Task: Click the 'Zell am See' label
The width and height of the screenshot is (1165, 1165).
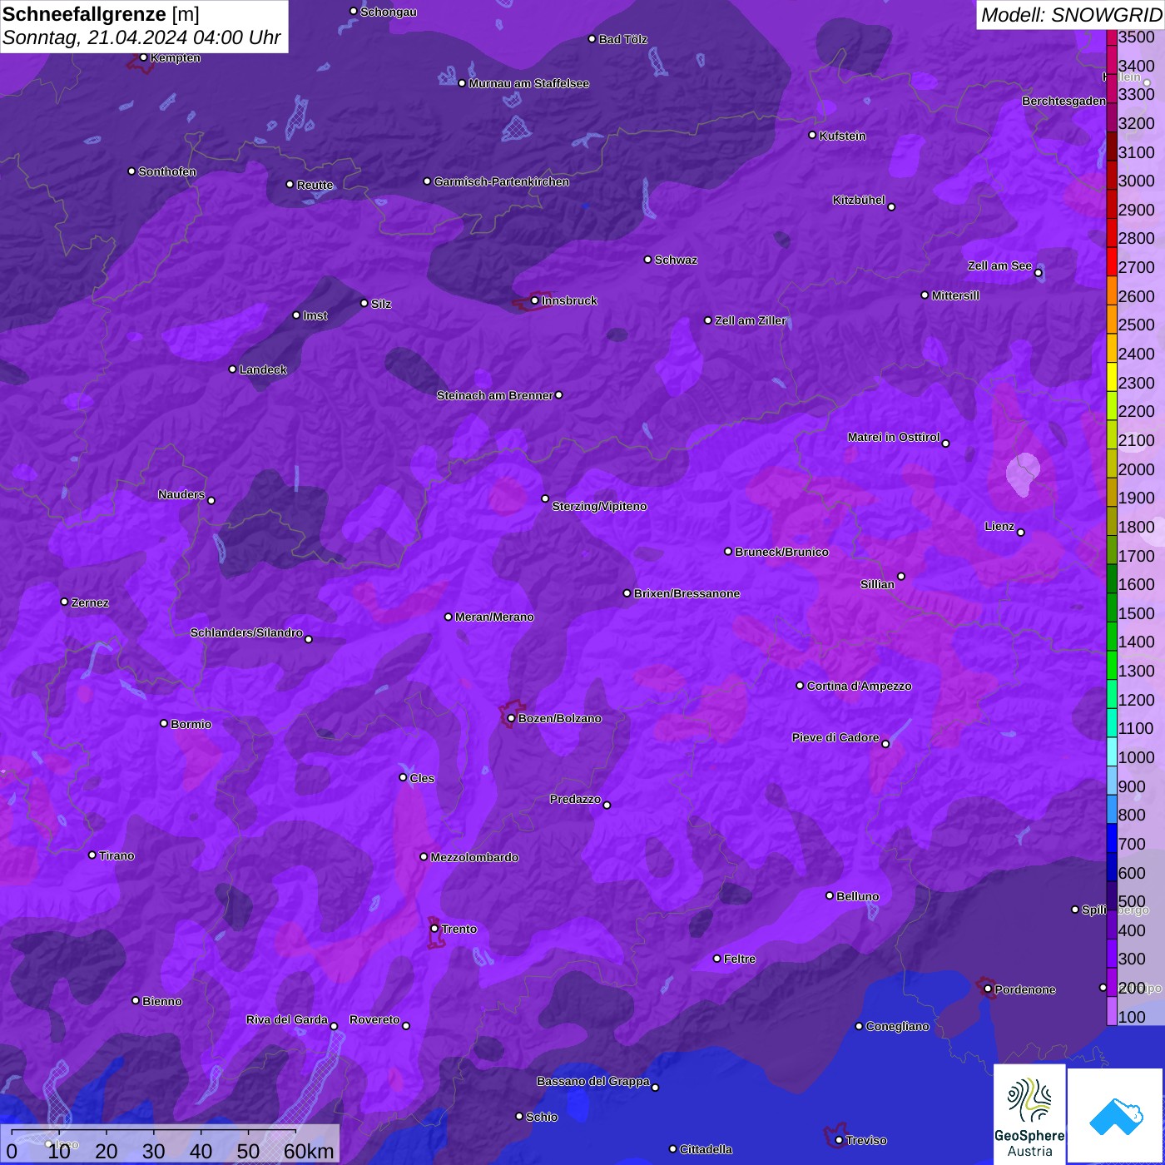Action: (x=999, y=265)
